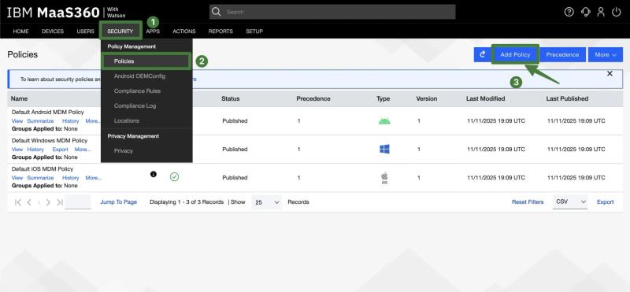Viewport: 630px width, 292px height.
Task: Sort by Version column header
Action: [x=427, y=98]
